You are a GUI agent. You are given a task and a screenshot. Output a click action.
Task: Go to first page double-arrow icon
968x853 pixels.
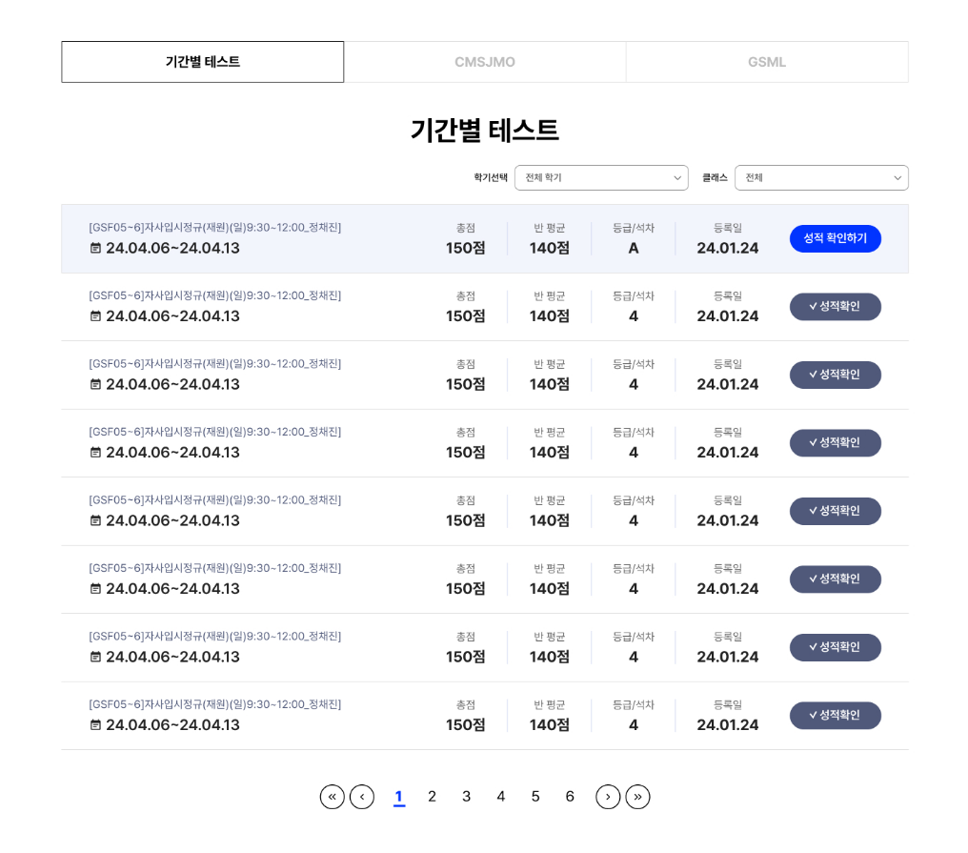point(333,796)
